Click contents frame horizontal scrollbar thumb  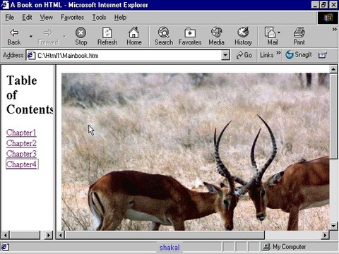[25, 235]
